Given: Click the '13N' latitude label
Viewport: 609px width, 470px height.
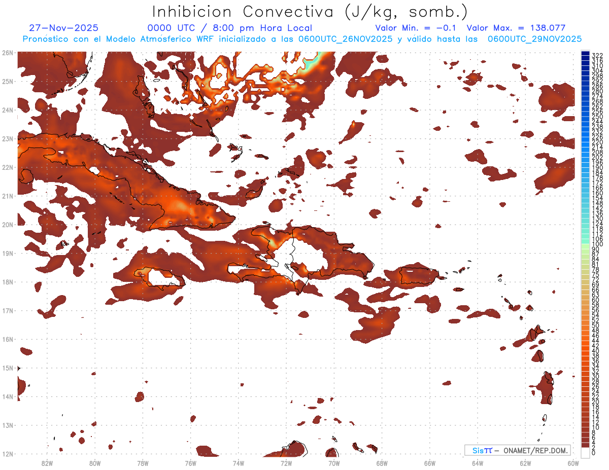Looking at the screenshot, I should 8,425.
